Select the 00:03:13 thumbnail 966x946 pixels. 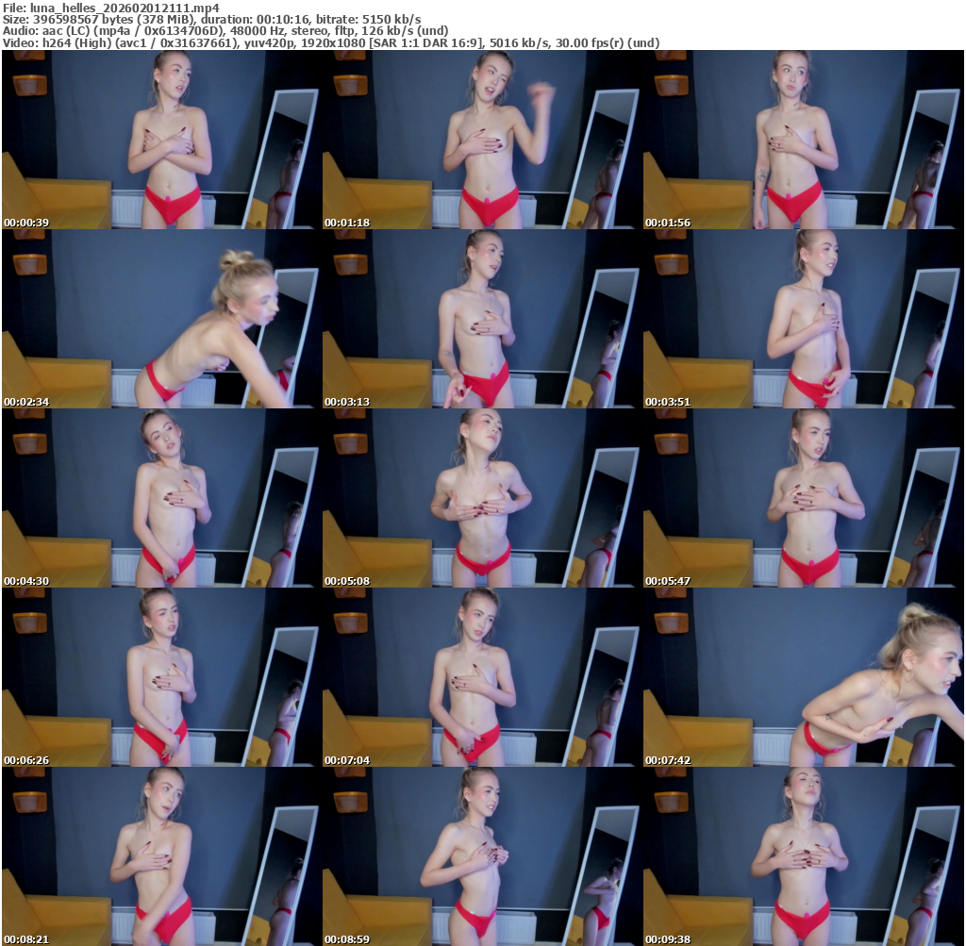[482, 319]
